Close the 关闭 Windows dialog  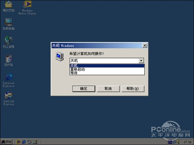pos(145,46)
